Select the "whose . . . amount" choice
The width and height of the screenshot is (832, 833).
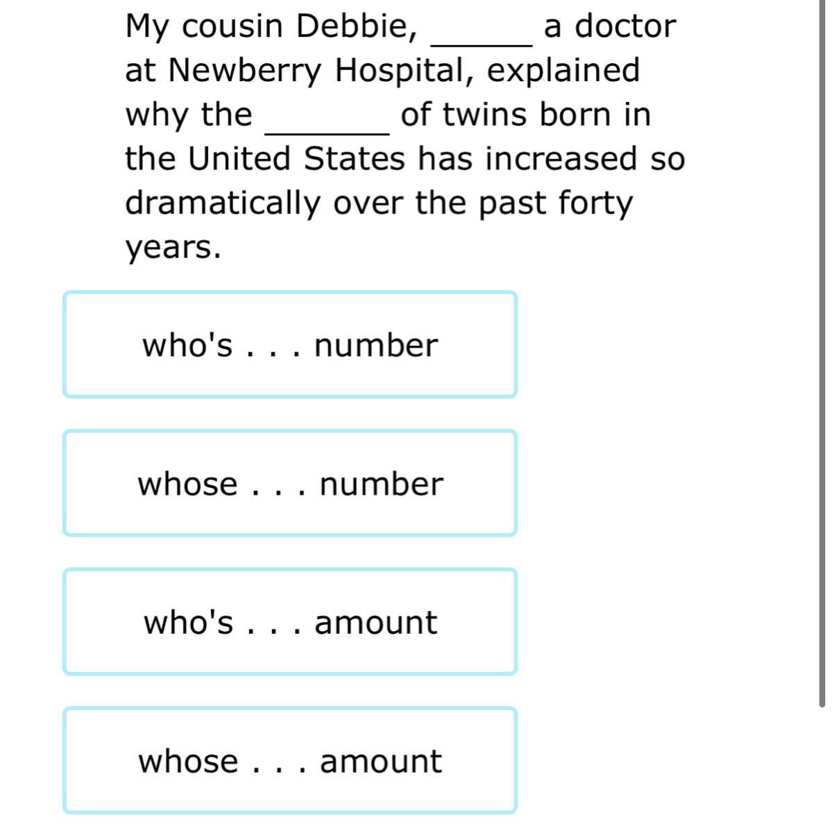(x=290, y=760)
